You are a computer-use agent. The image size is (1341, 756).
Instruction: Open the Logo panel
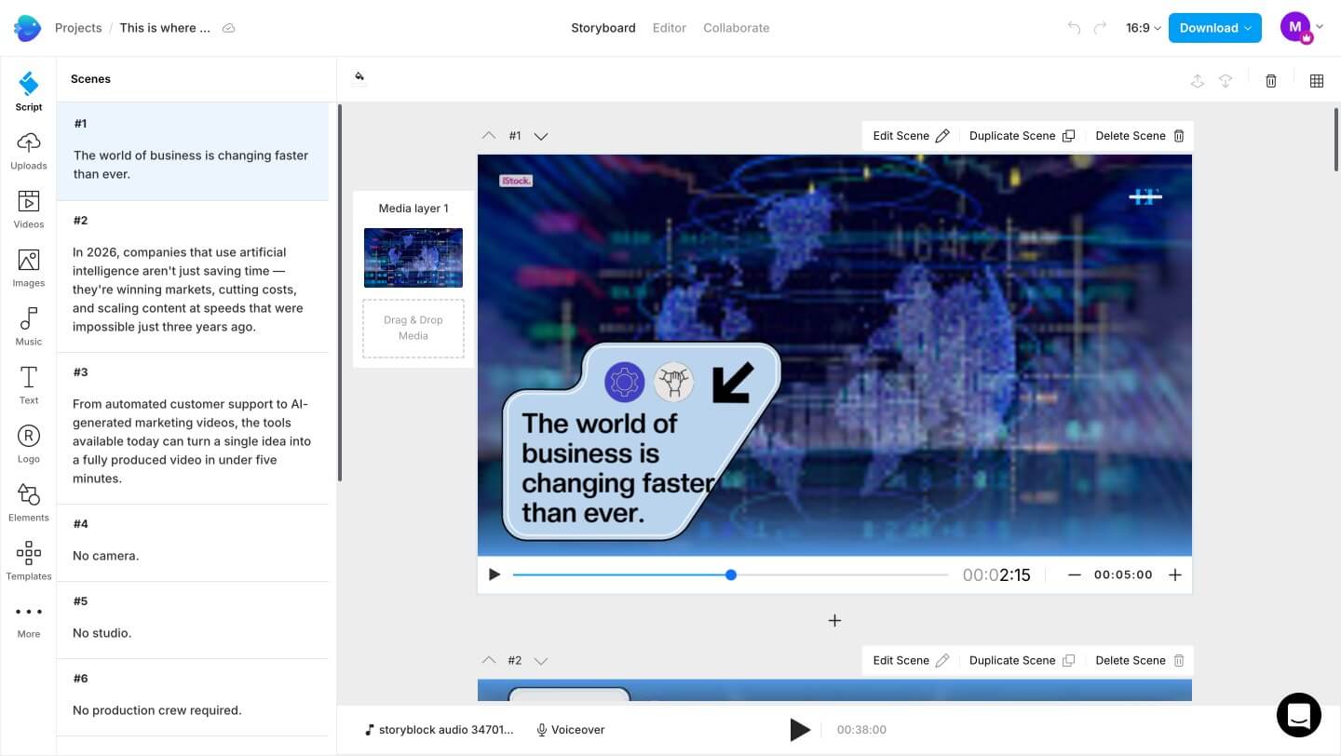[29, 444]
